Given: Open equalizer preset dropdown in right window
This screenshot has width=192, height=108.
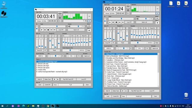Looking at the screenshot, I should pyautogui.click(x=134, y=28).
